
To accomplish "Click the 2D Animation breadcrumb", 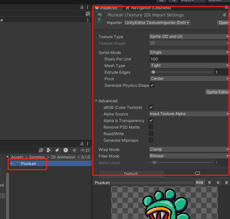I will 63,157.
